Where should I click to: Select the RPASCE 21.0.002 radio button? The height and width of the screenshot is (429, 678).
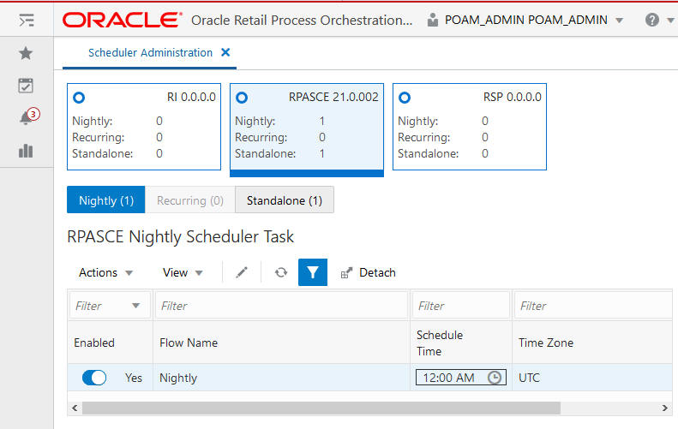pos(242,98)
